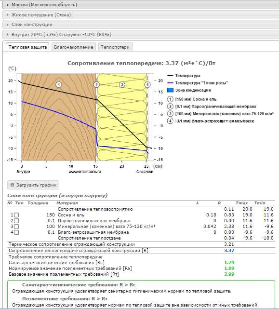
Task: Toggle checkbox for layer 1 Сосна и ель
Action: [x=16, y=215]
